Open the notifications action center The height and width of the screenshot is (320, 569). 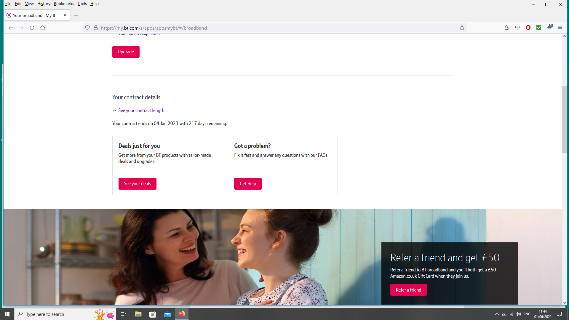[x=559, y=314]
